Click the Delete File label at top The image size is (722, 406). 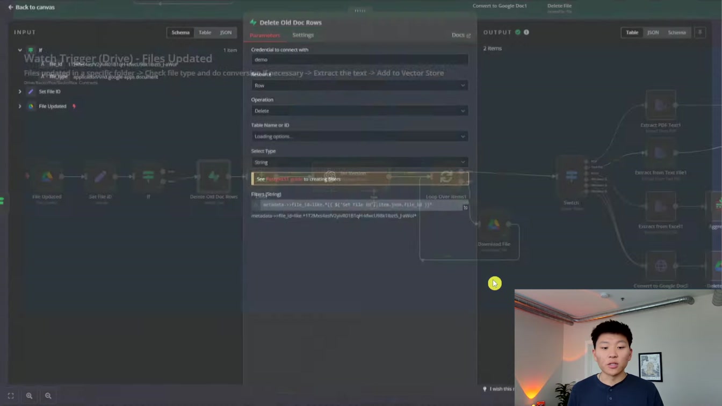(559, 6)
